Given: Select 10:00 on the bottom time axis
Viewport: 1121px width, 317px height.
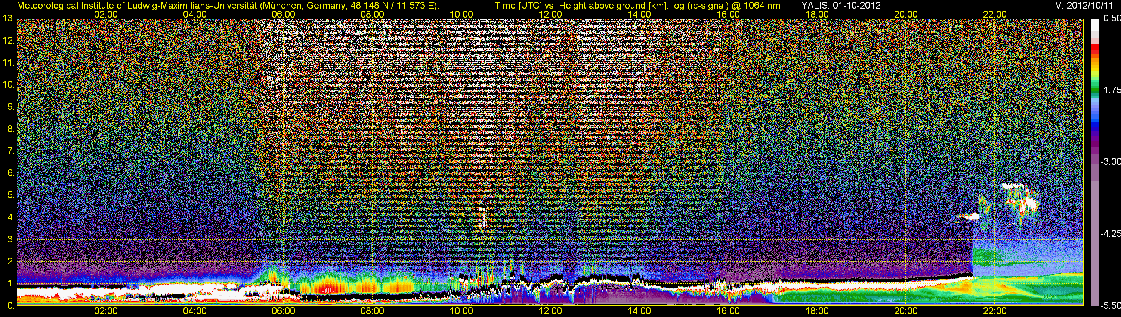Looking at the screenshot, I should tap(461, 311).
